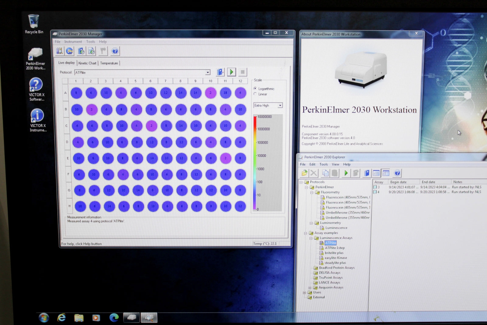Launch Microsoft Edge from the taskbar

click(x=114, y=318)
